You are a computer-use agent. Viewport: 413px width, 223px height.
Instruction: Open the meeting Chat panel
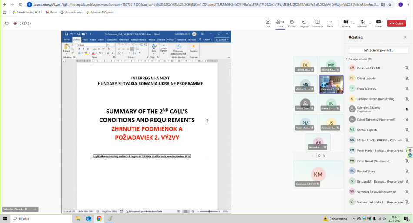[x=268, y=23]
